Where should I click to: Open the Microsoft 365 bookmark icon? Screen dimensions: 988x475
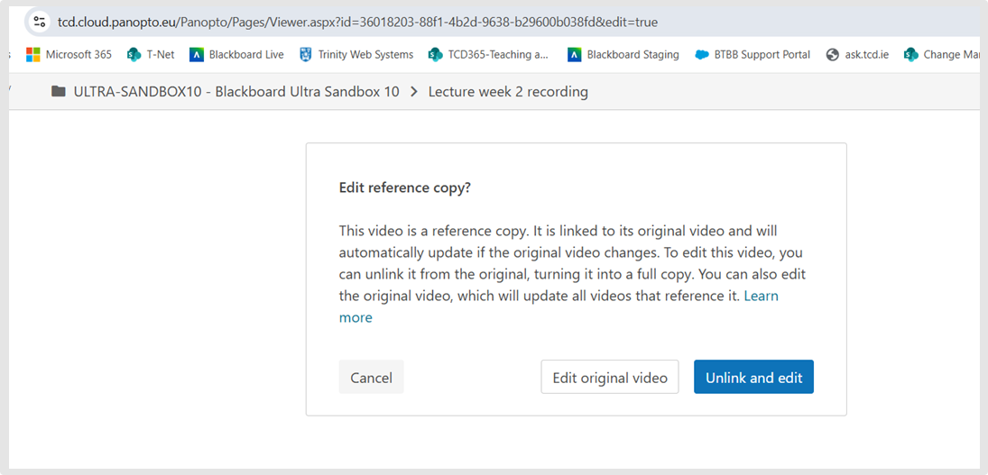(32, 55)
